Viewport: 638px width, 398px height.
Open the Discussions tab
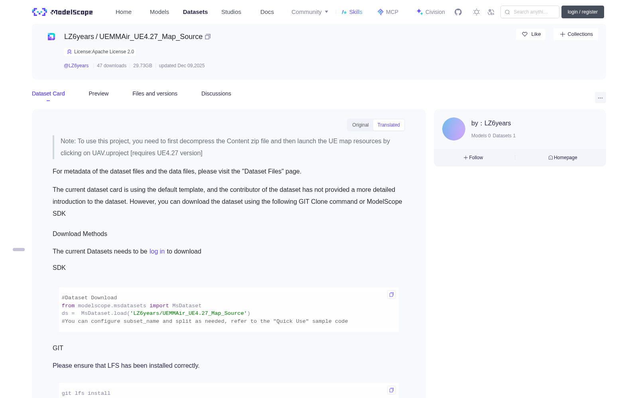click(216, 94)
